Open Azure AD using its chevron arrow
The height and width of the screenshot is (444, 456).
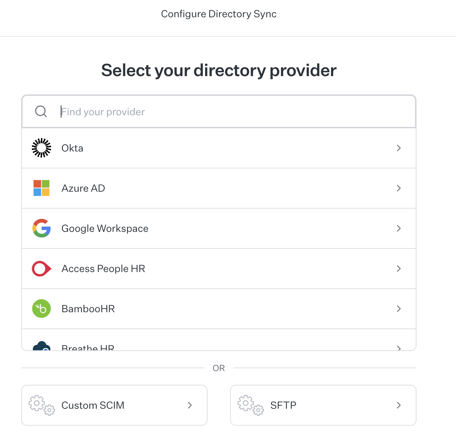coord(399,188)
